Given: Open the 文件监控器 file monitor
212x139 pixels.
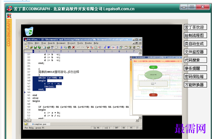Looking at the screenshot, I should click(195, 52).
